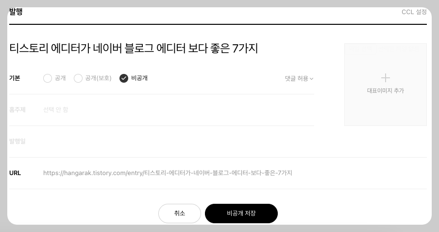Viewport: 439px width, 232px height.
Task: Click the checkmark icon beside 비공개
Action: [x=124, y=78]
